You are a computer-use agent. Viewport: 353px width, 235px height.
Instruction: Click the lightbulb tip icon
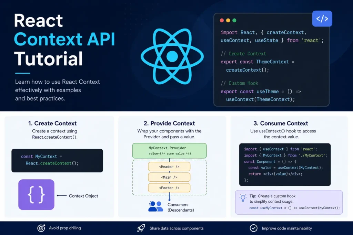pos(243,198)
